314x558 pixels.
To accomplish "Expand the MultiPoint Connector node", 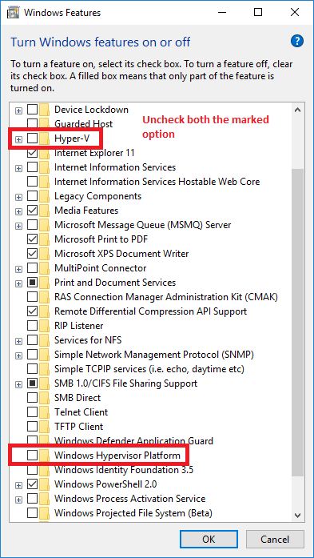I will point(18,269).
